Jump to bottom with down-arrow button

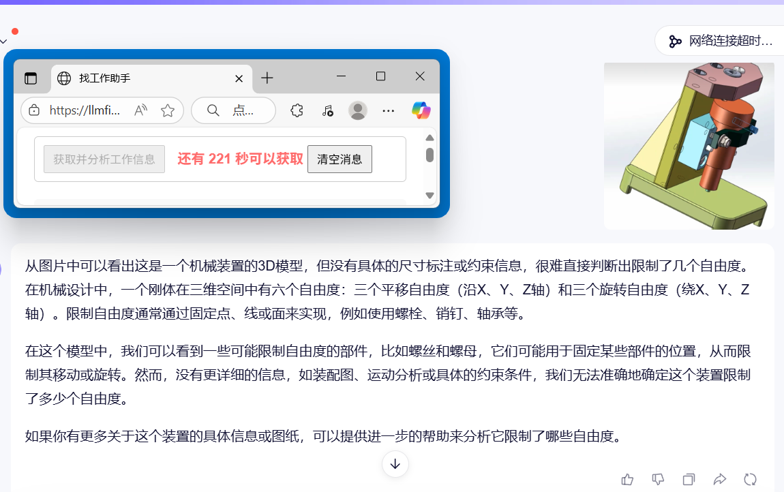click(395, 464)
